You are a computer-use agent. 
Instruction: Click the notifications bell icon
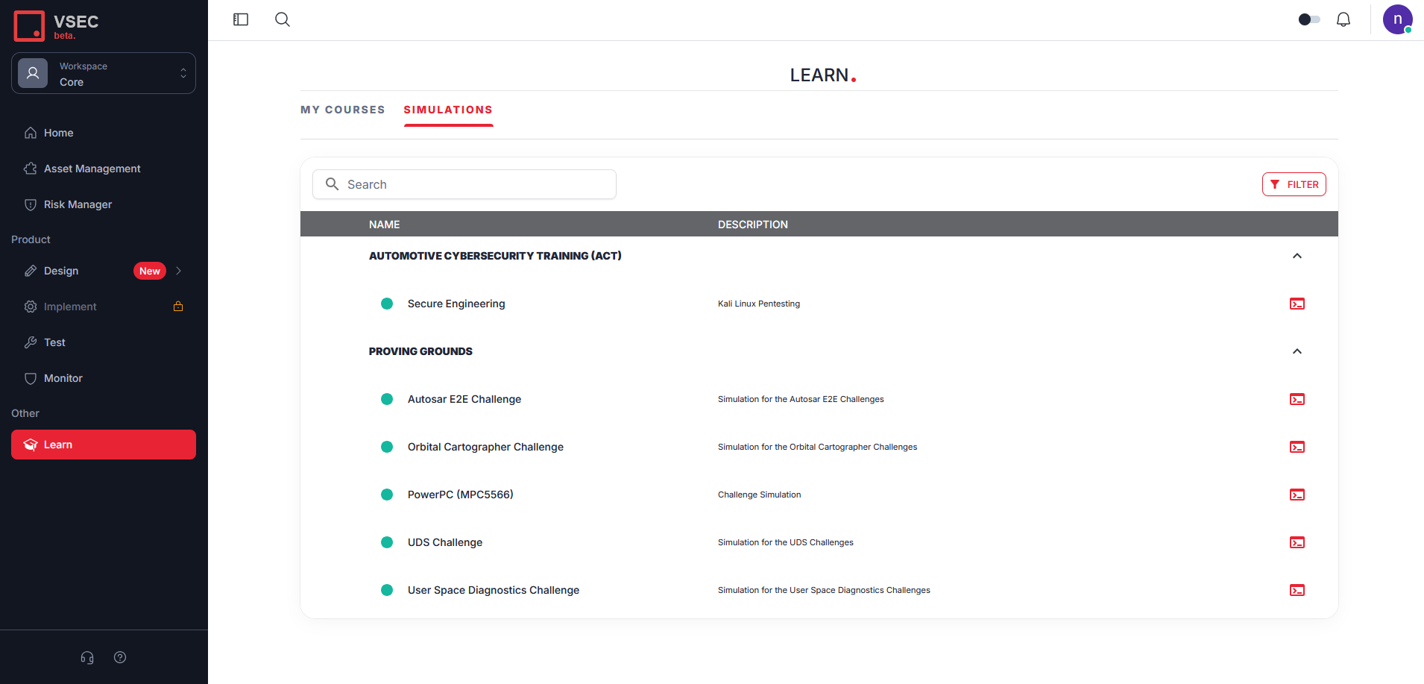point(1343,19)
